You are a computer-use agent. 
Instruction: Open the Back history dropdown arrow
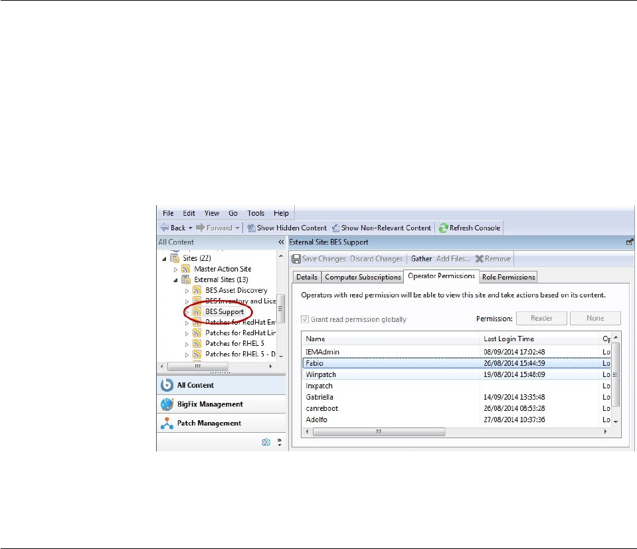click(x=190, y=228)
